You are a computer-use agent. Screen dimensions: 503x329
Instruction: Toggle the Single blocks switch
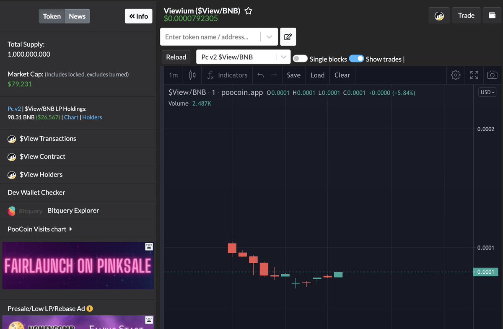coord(300,59)
